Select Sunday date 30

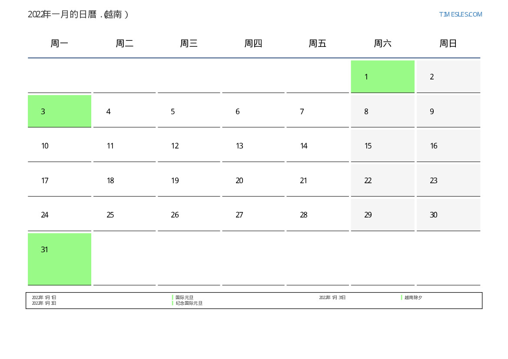[448, 214]
